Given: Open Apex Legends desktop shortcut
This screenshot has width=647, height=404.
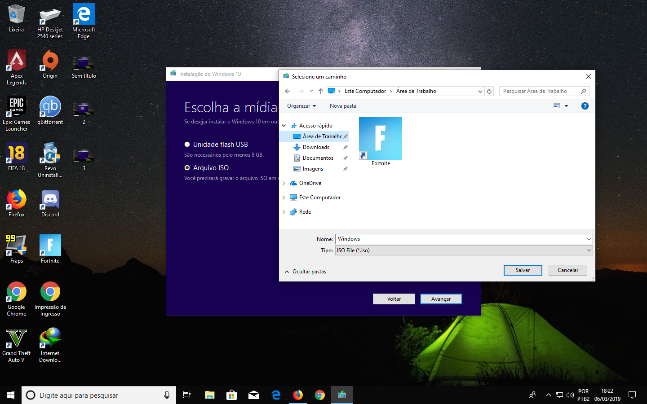Looking at the screenshot, I should tap(16, 67).
